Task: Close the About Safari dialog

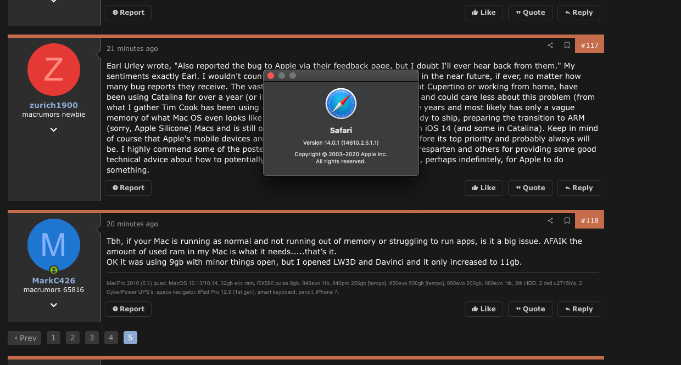Action: (x=271, y=76)
